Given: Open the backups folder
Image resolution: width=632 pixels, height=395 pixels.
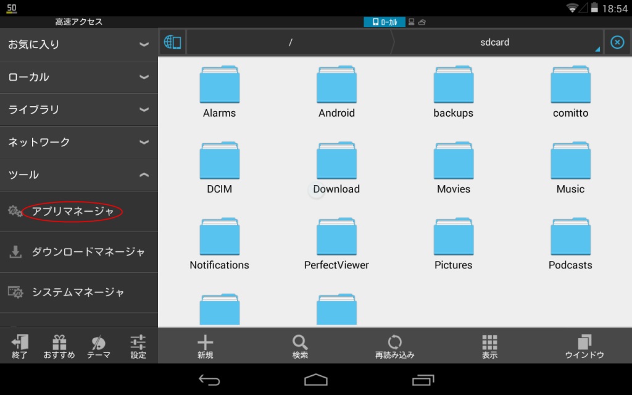Looking at the screenshot, I should [x=454, y=92].
